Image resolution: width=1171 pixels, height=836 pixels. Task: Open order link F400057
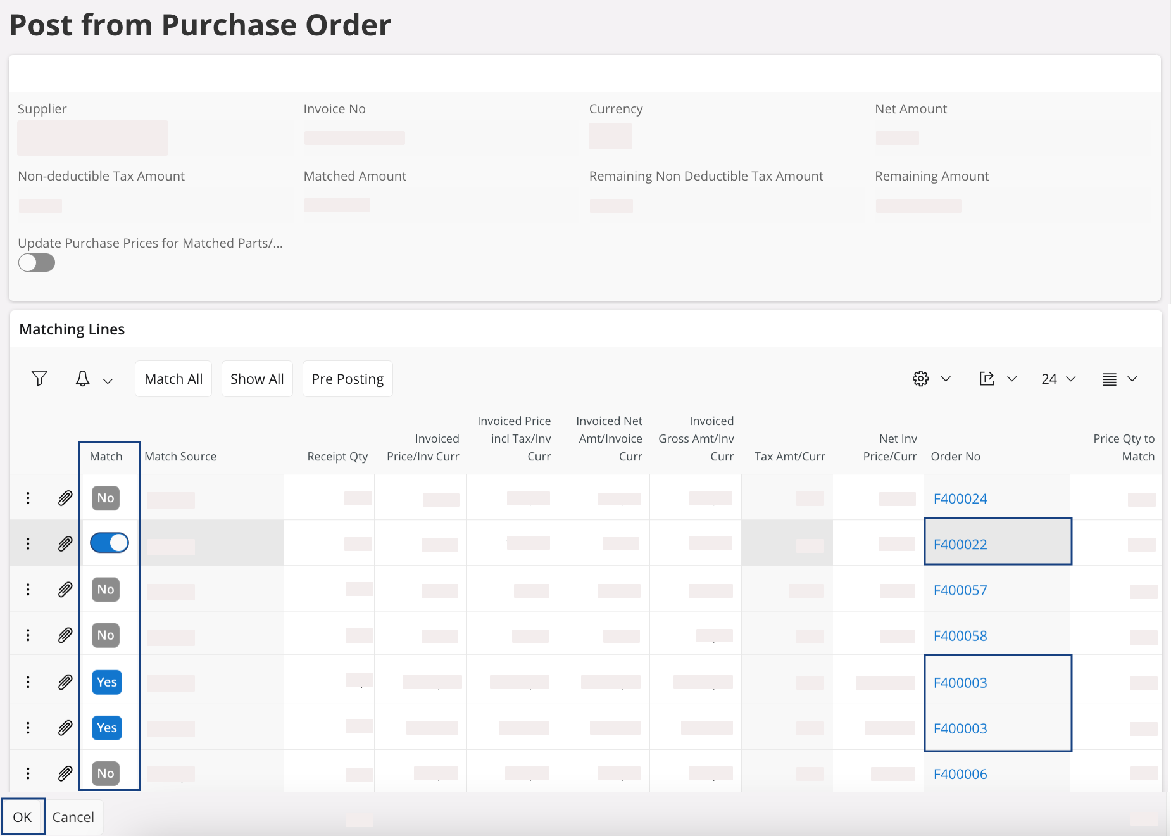[960, 590]
